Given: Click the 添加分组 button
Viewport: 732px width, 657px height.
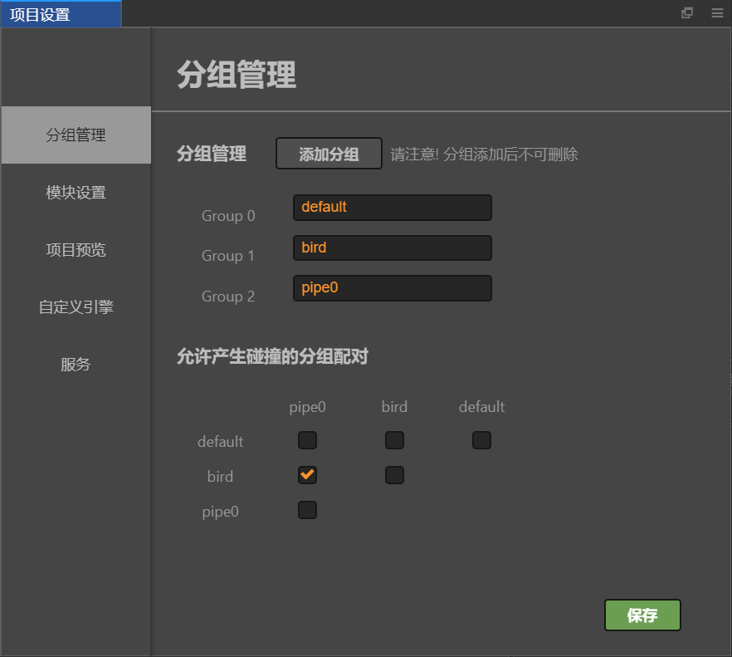Looking at the screenshot, I should point(329,154).
